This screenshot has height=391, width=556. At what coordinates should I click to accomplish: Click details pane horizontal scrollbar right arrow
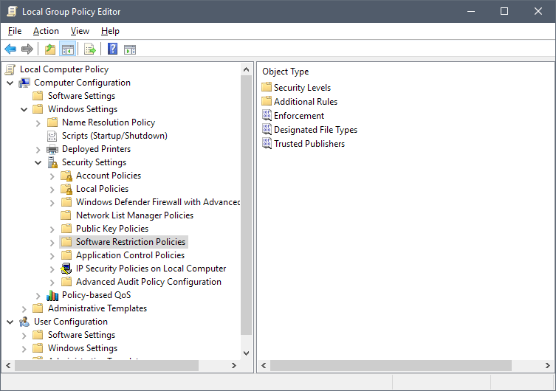click(547, 365)
